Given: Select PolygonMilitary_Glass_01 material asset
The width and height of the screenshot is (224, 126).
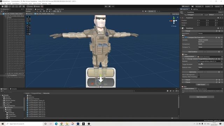Looking at the screenshot, I should tap(36, 100).
